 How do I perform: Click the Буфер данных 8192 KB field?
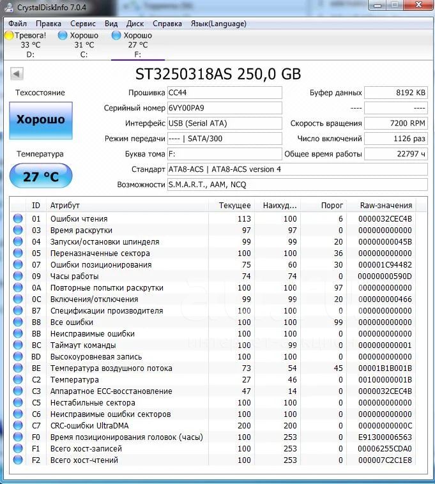tap(396, 93)
